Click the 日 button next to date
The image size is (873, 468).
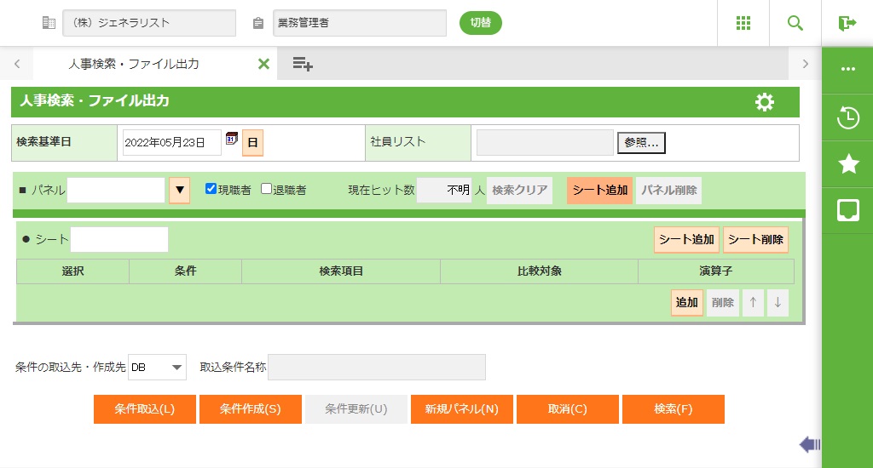coord(252,143)
